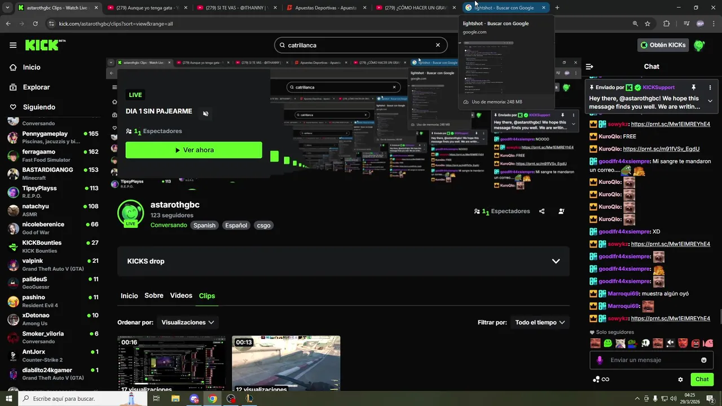Screen dimensions: 722x406
Task: Click the Ver ahora button
Action: pos(193,150)
